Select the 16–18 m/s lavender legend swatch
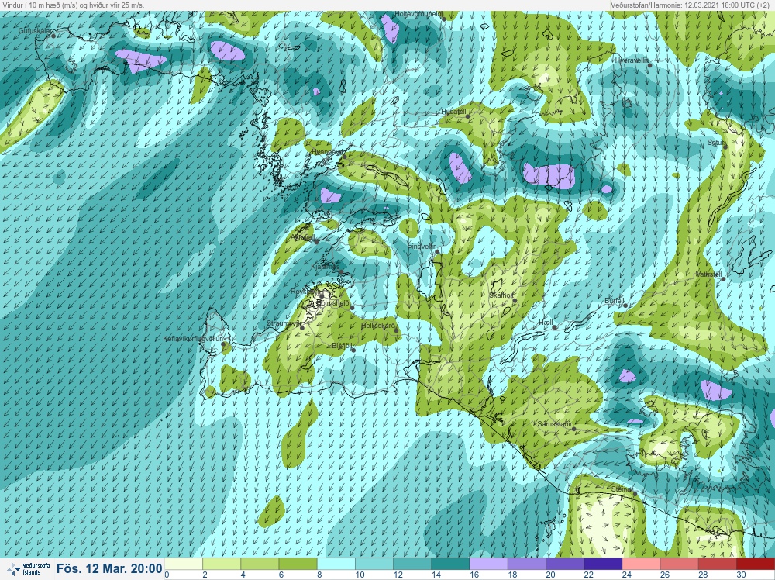Image resolution: width=775 pixels, height=580 pixels. coord(488,564)
